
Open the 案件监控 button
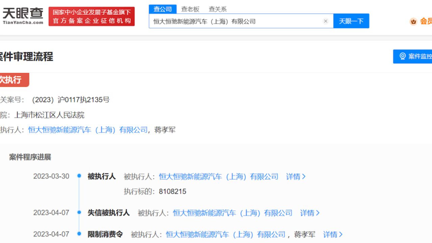[413, 56]
